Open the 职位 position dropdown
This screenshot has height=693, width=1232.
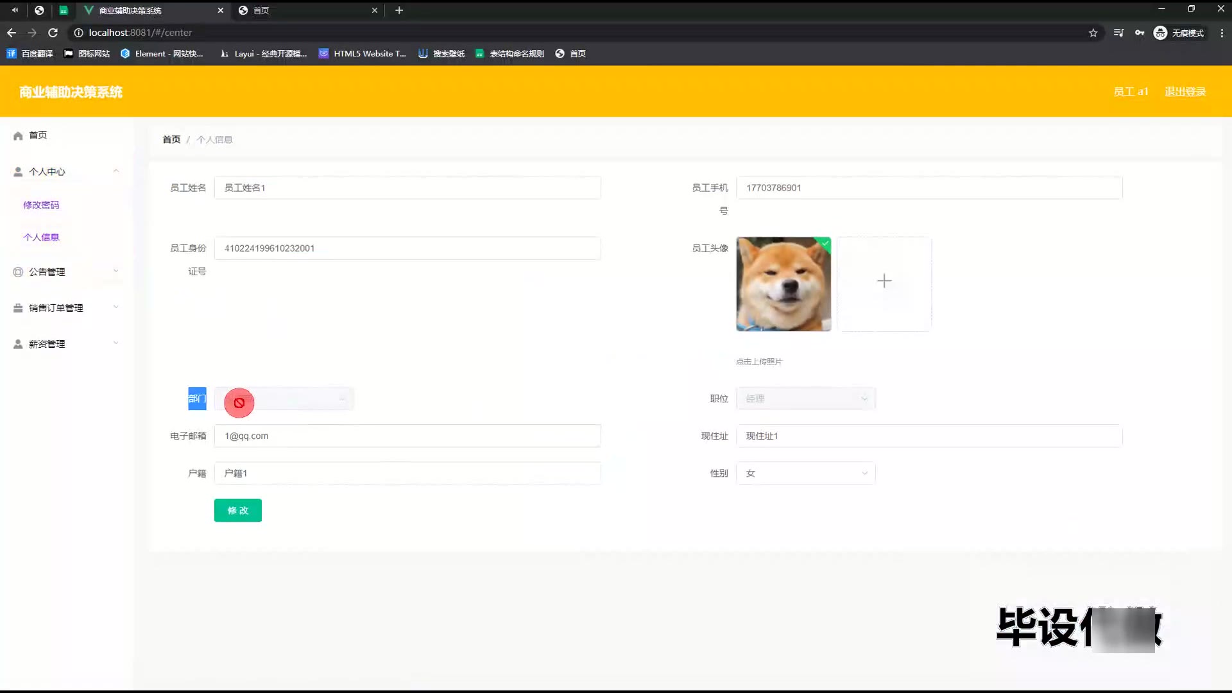(x=805, y=398)
